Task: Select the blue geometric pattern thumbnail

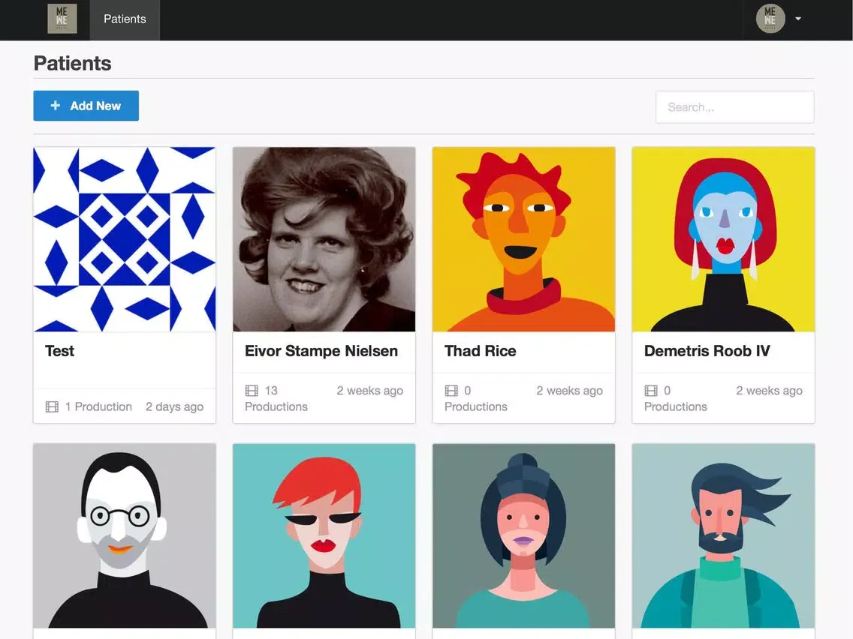Action: coord(125,239)
